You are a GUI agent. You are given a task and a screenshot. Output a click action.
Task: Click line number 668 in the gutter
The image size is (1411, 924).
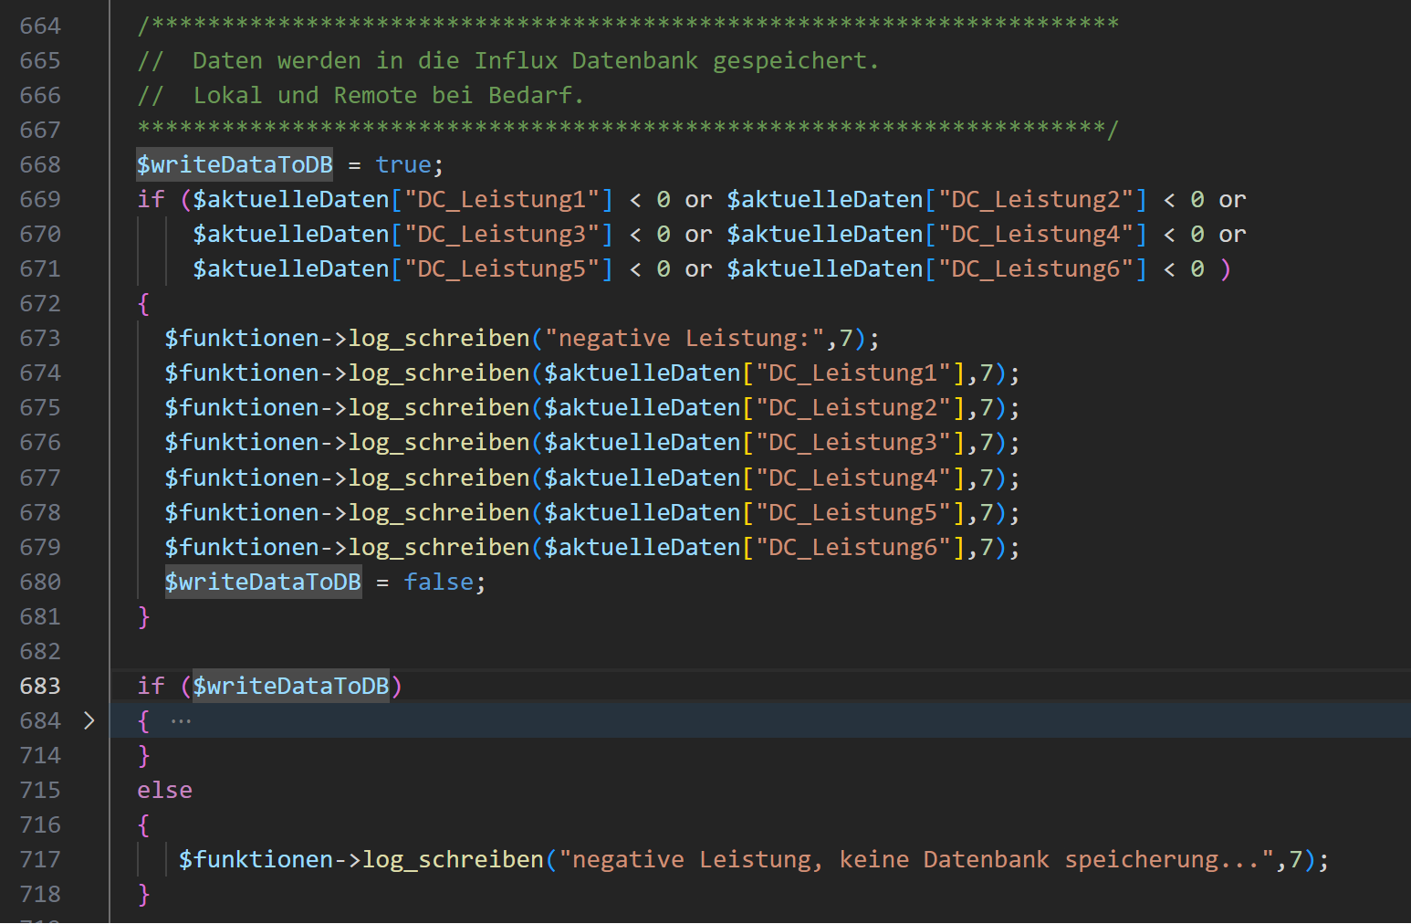[x=40, y=164]
